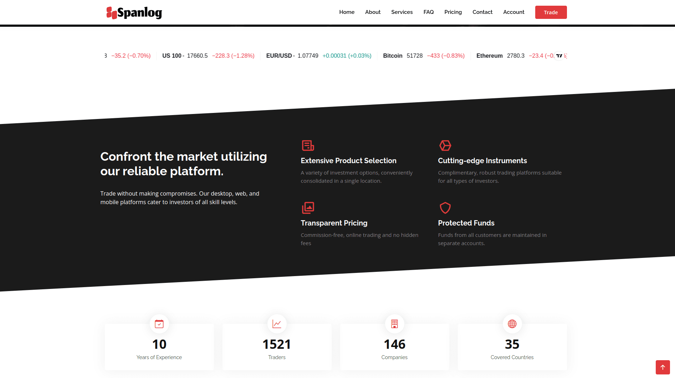Click the calendar icon above Years of Experience
This screenshot has width=675, height=378.
pos(159,324)
